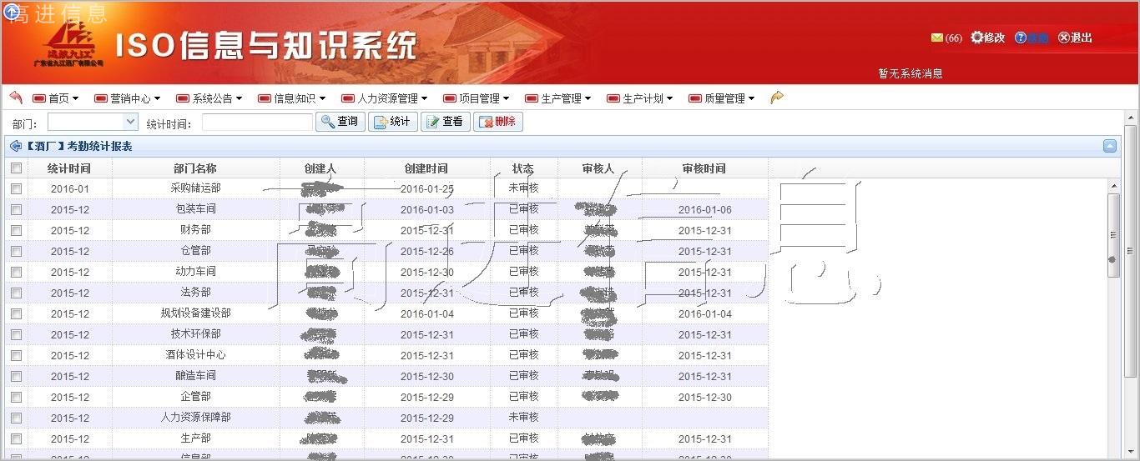
Task: Click the blue back arrow beside 【酒厂】考勤统计报表
Action: tap(16, 147)
